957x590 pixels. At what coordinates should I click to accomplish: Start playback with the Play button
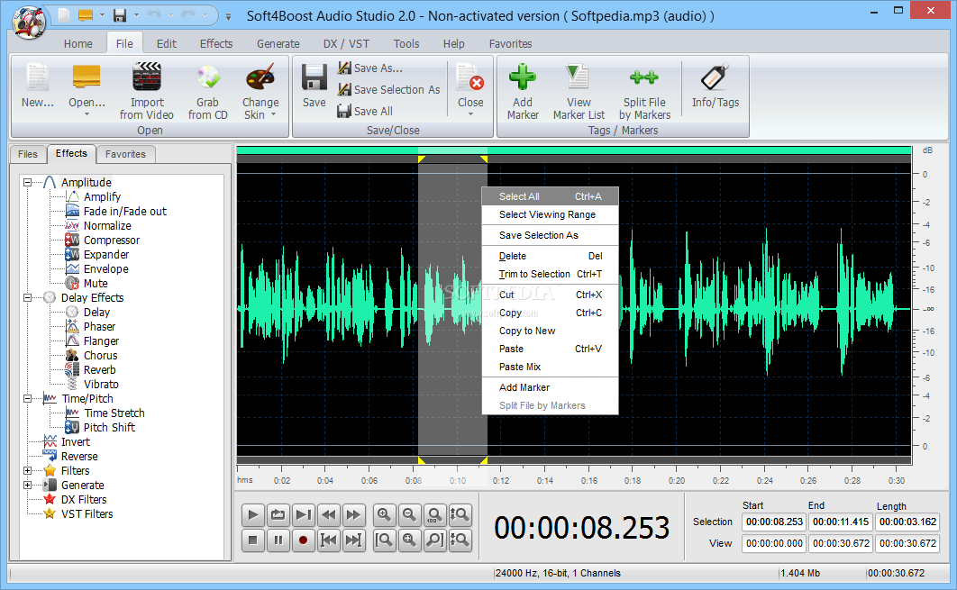[252, 515]
